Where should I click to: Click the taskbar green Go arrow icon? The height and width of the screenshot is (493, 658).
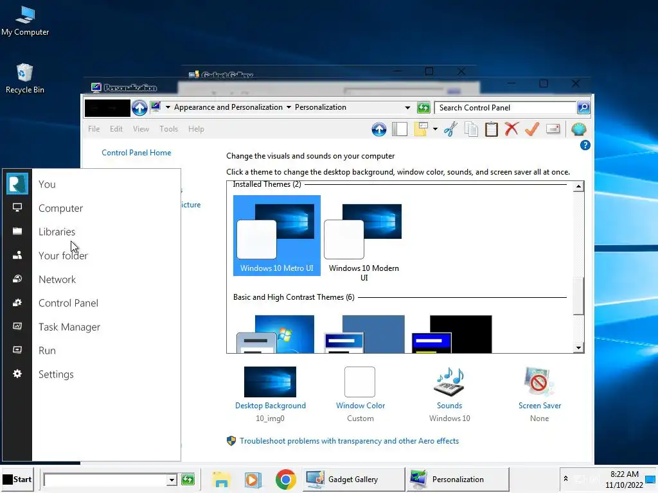pos(188,480)
